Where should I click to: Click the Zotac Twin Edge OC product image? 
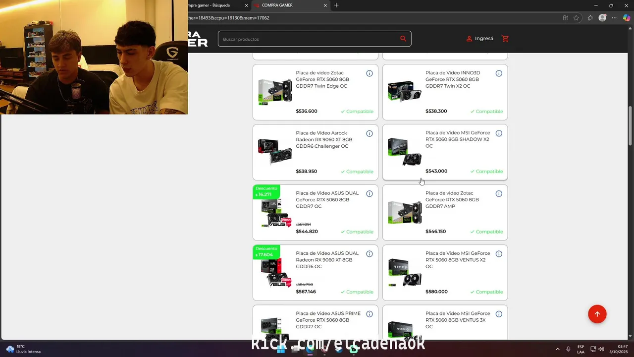(x=275, y=92)
